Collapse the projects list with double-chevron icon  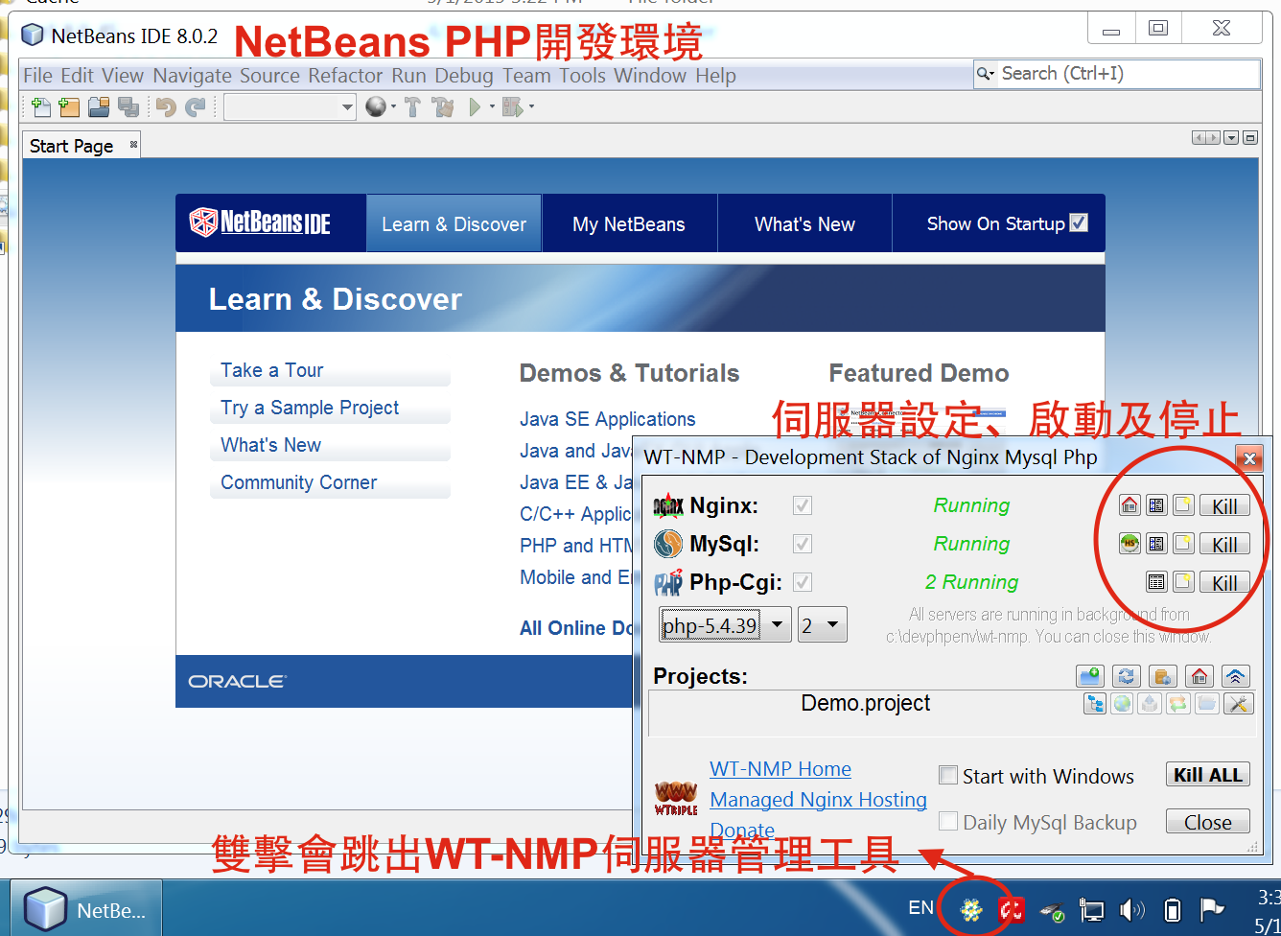click(x=1236, y=676)
